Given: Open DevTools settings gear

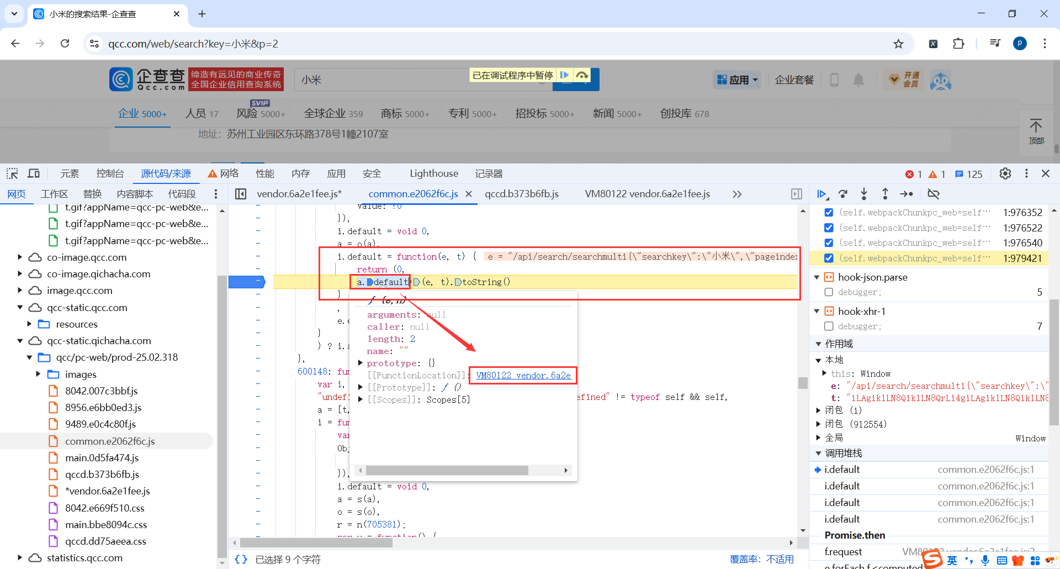Looking at the screenshot, I should point(1005,174).
